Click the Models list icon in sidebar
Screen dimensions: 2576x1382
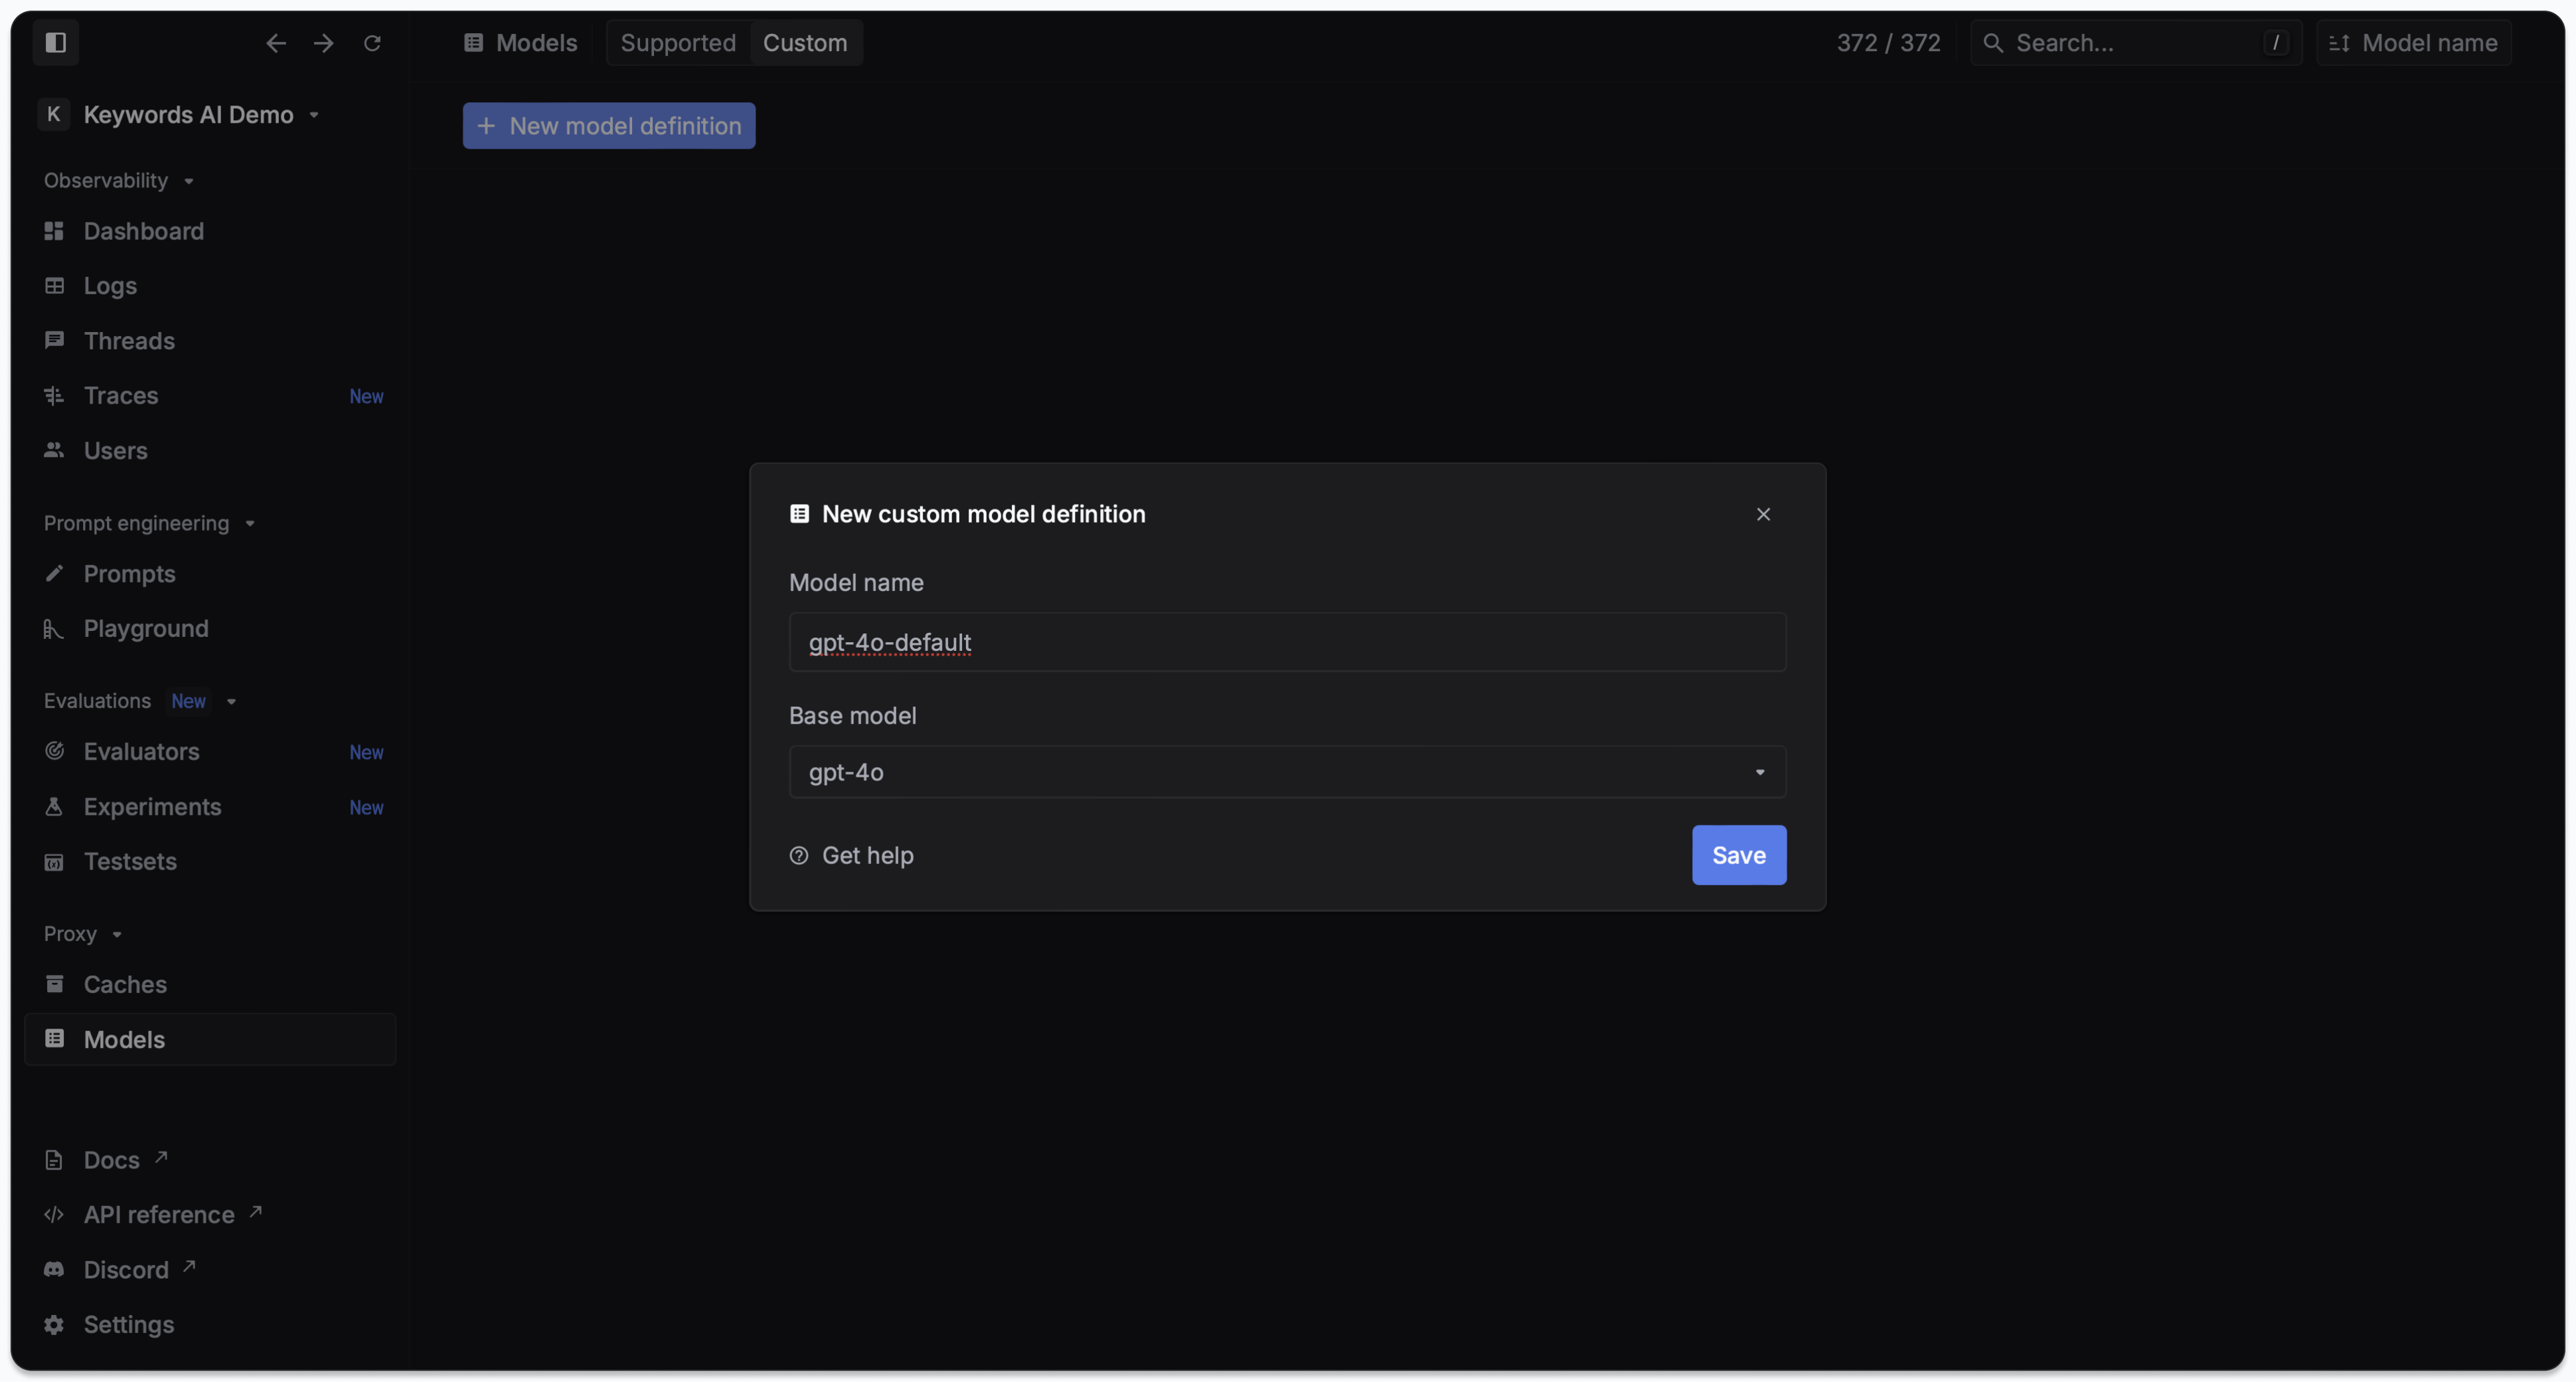54,1039
